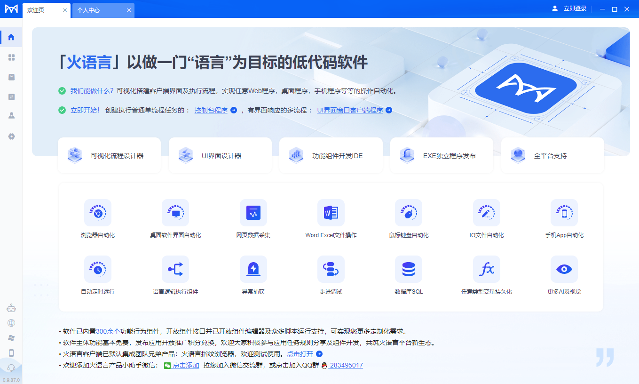The image size is (639, 384).
Task: Open the 控制台程序 link
Action: pos(211,111)
